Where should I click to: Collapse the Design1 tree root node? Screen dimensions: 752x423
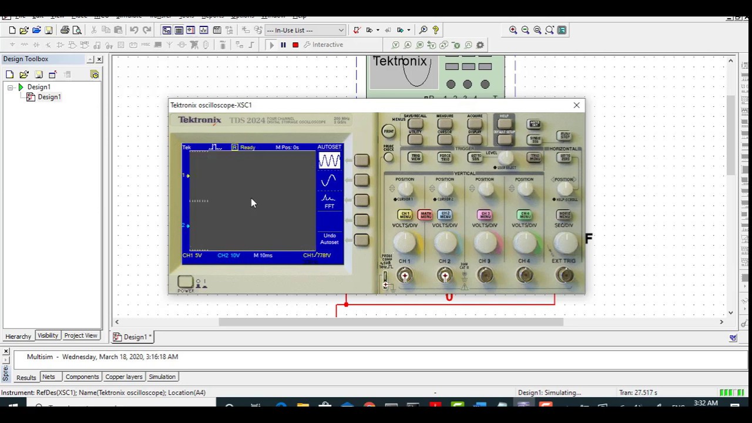[10, 87]
